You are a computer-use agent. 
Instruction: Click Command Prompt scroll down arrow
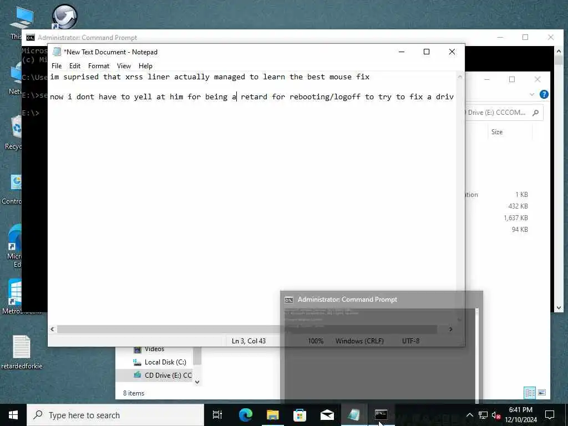(x=559, y=307)
